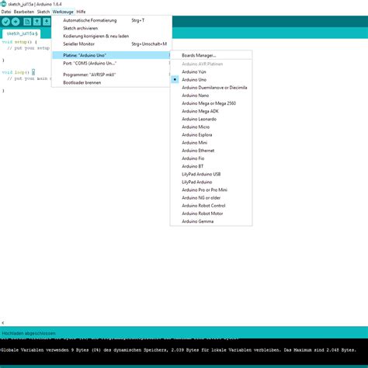368x368 pixels.
Task: Select Arduino BT board
Action: tap(211, 166)
